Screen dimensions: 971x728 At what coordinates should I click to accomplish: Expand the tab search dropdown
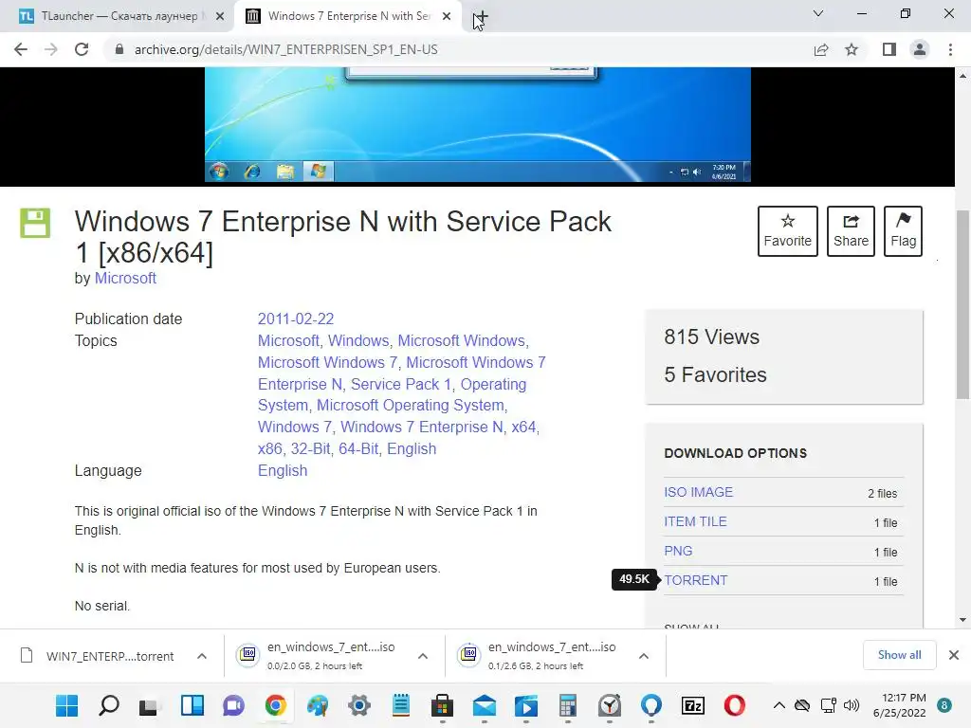pyautogui.click(x=818, y=13)
